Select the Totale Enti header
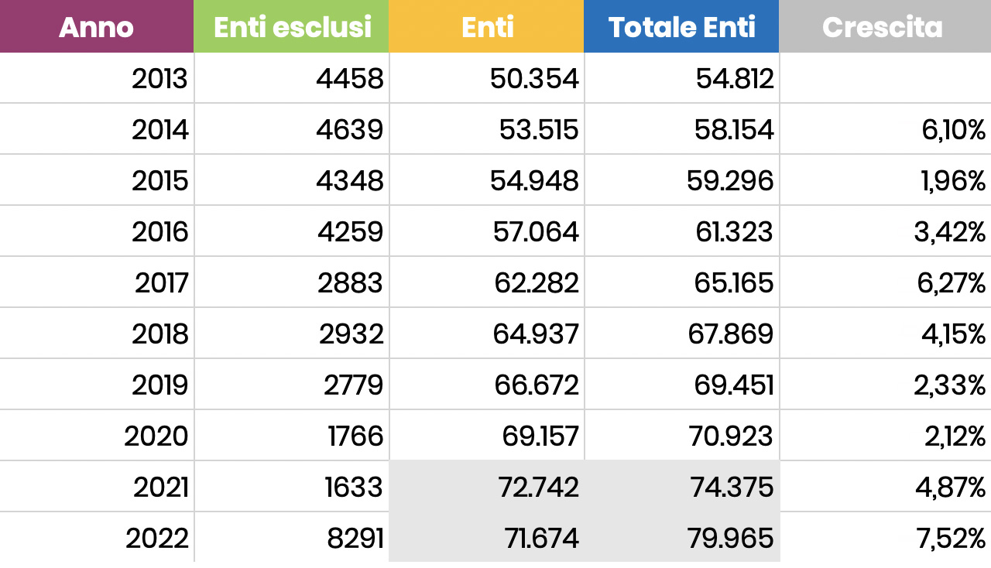 pos(681,27)
